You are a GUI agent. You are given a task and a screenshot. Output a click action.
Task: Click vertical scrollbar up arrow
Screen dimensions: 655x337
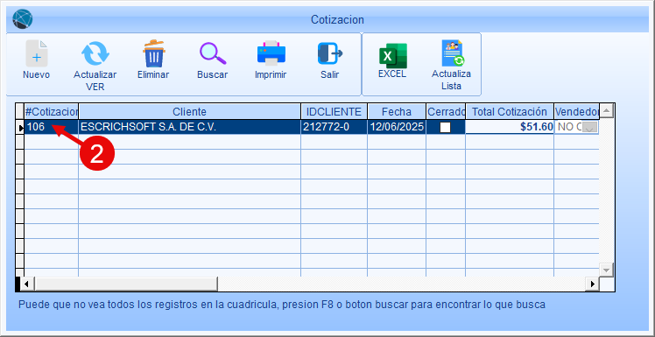coord(607,110)
